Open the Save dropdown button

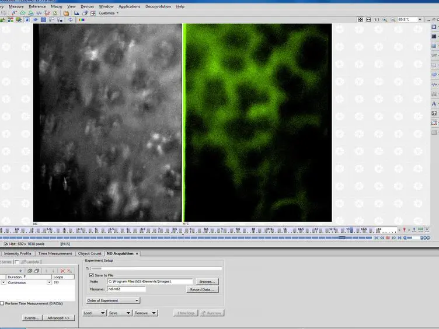[x=120, y=313]
